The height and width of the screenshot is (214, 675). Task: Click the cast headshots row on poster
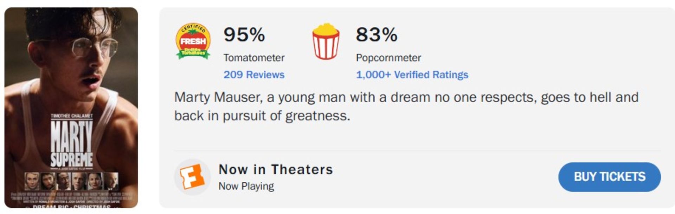[x=71, y=181]
